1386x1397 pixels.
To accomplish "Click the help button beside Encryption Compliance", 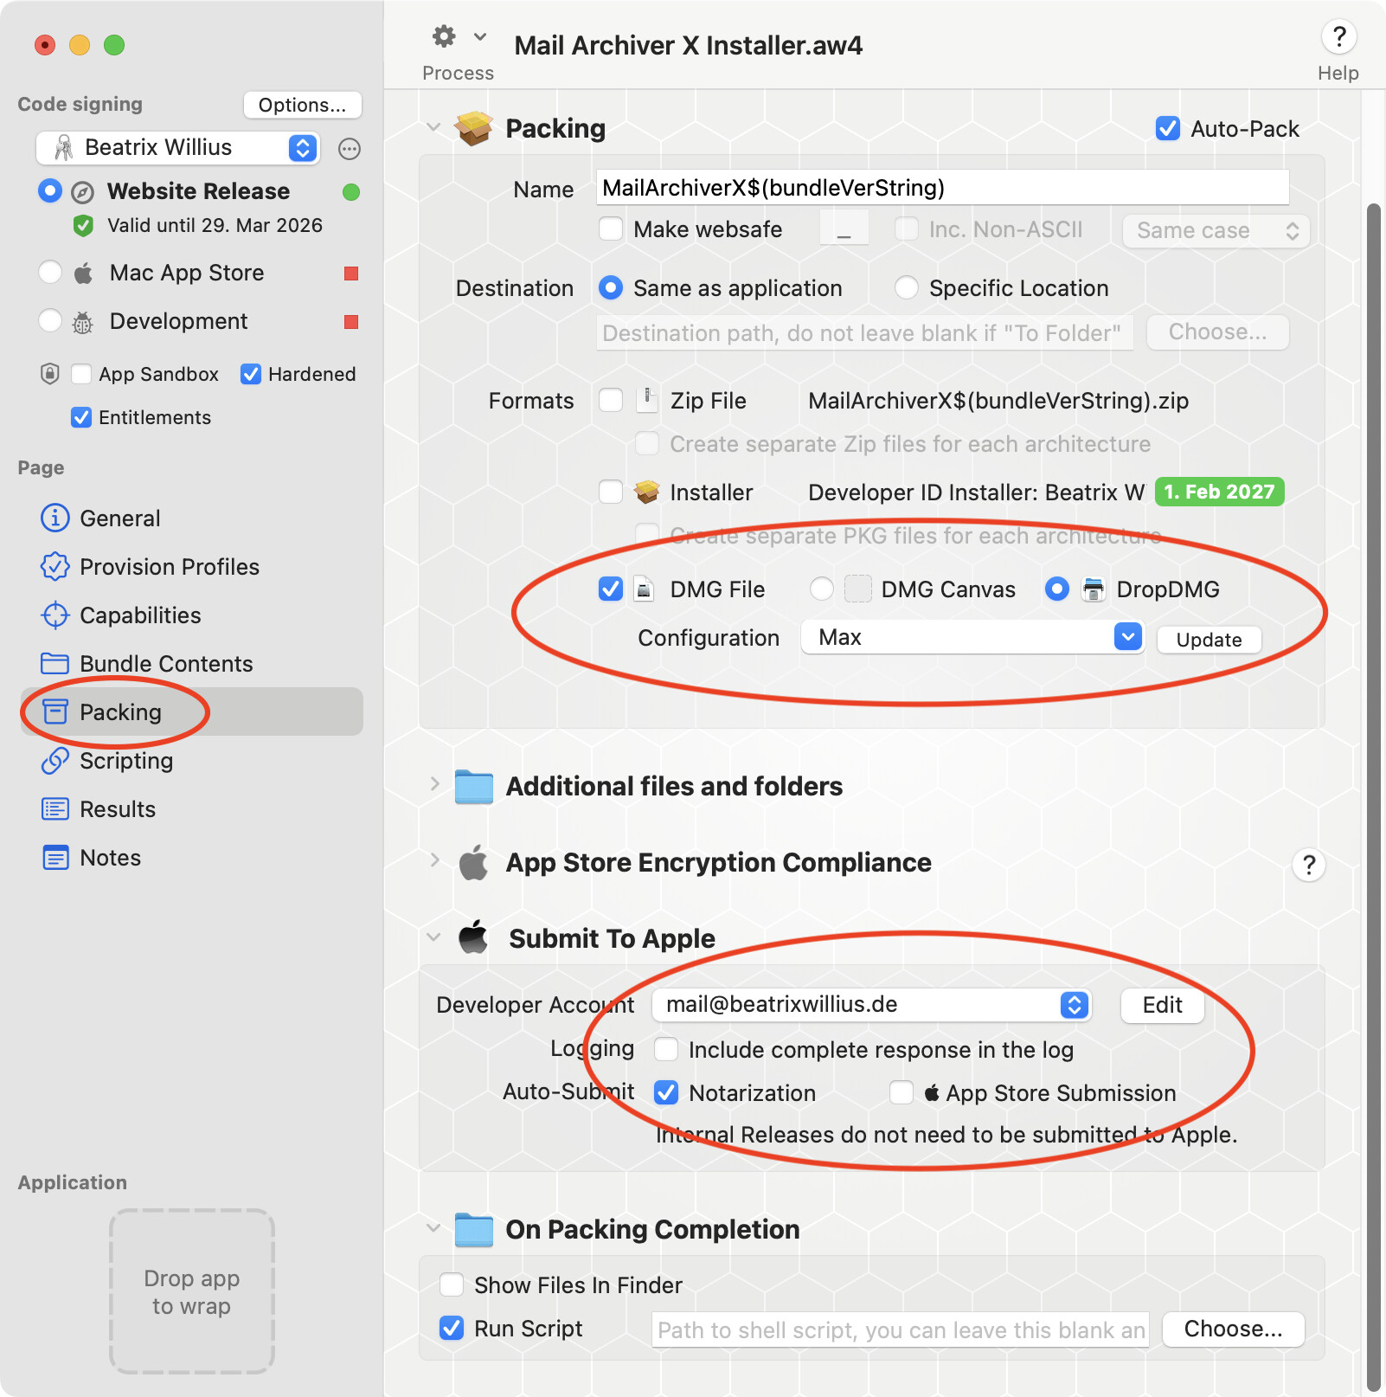I will tap(1309, 864).
